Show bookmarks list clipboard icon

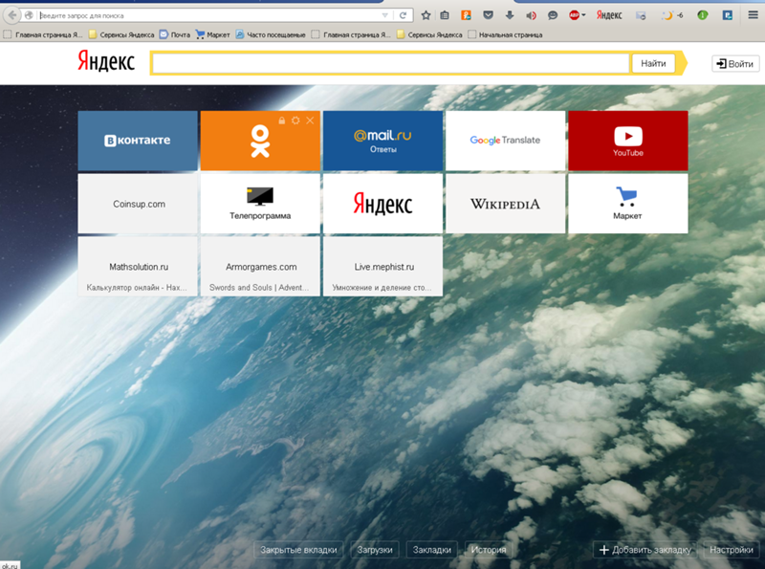coord(445,15)
